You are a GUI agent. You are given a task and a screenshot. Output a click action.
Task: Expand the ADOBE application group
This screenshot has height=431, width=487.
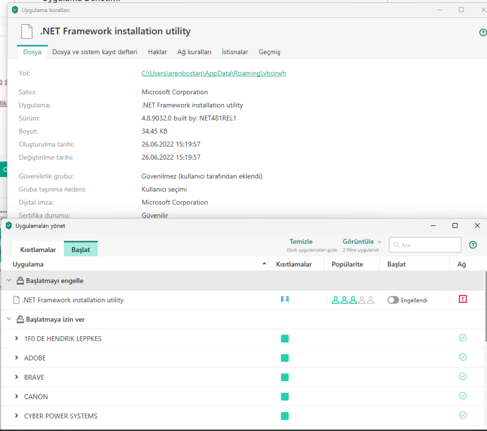(x=17, y=358)
